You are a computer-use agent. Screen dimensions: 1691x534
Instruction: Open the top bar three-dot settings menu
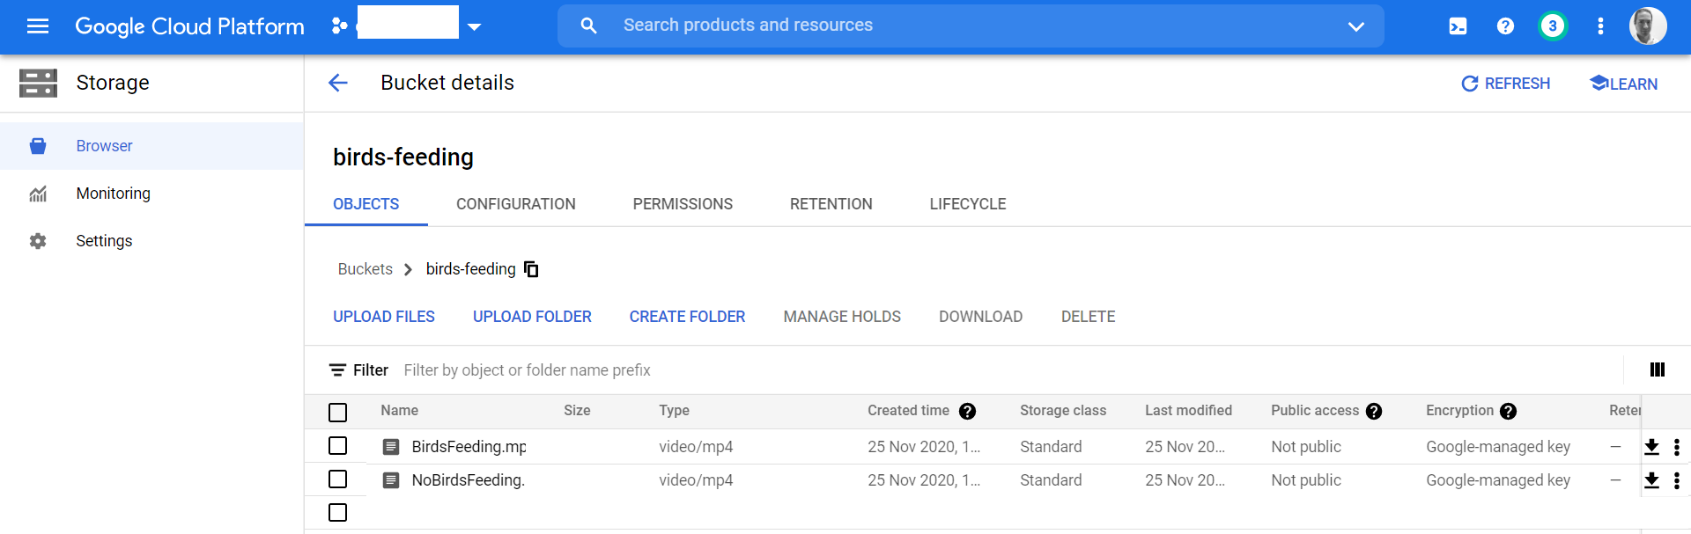coord(1600,26)
